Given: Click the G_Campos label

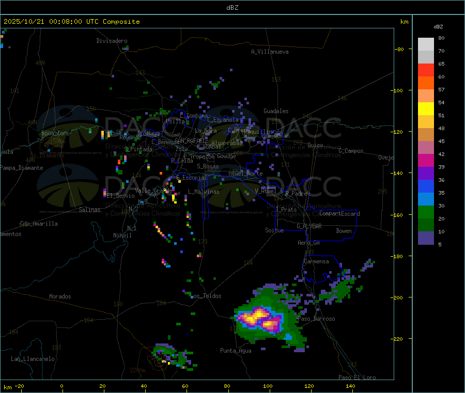Looking at the screenshot, I should [351, 151].
